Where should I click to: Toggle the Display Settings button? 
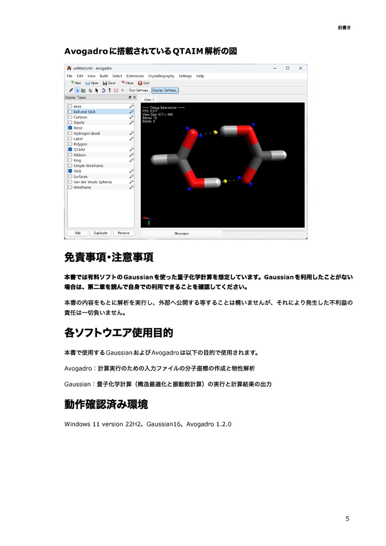point(165,90)
